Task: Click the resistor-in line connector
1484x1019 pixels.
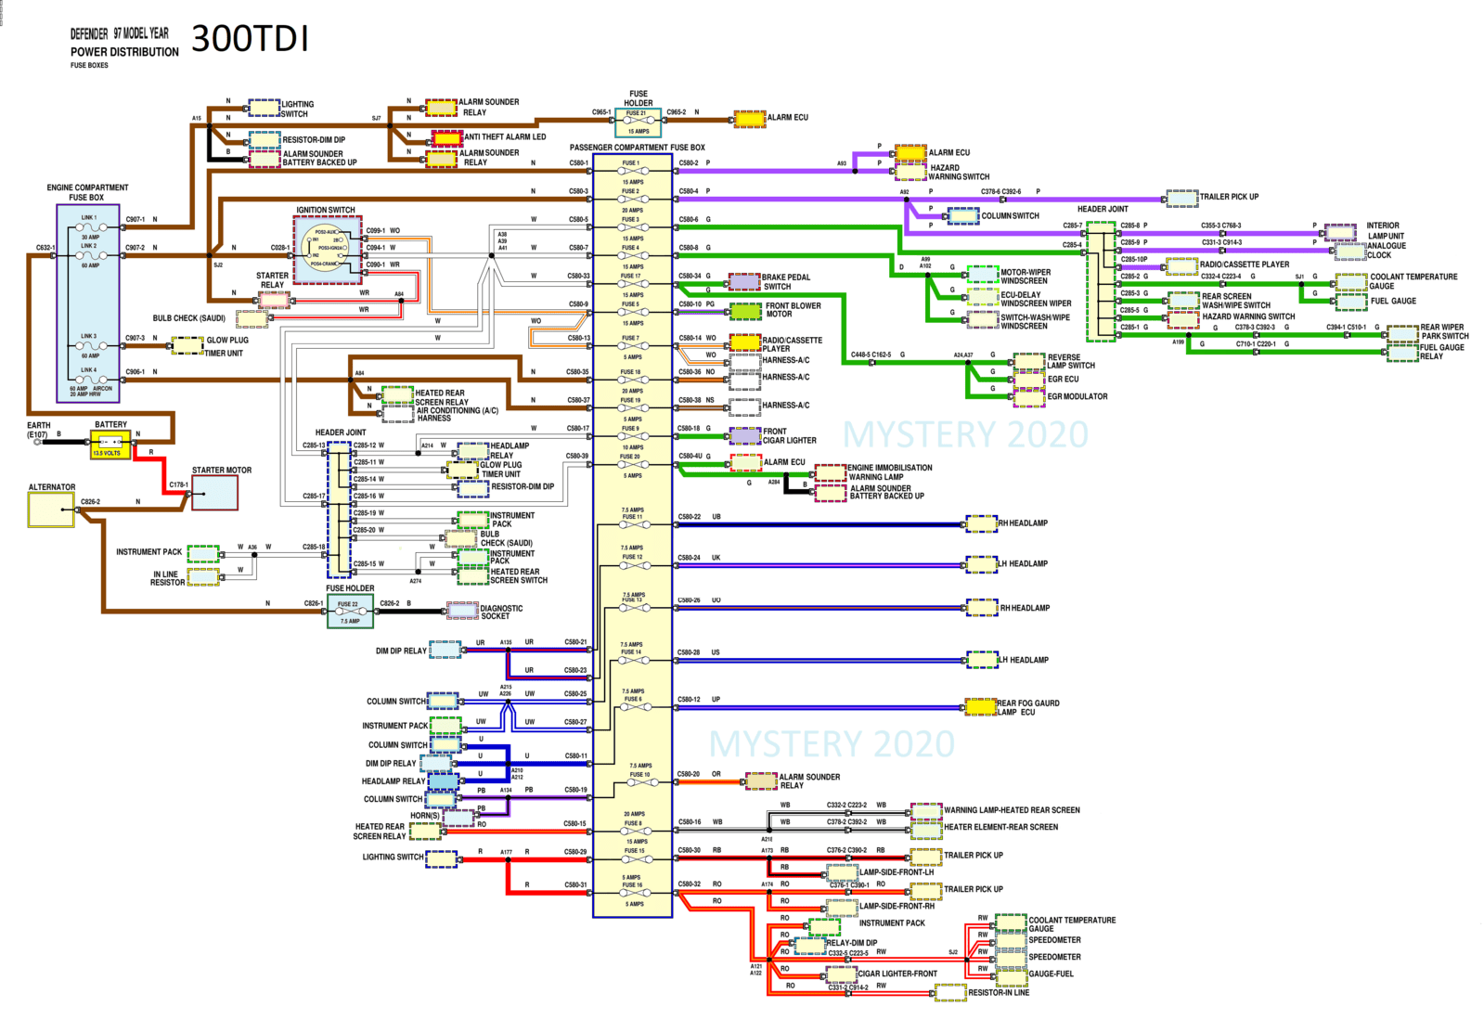Action: point(950,993)
